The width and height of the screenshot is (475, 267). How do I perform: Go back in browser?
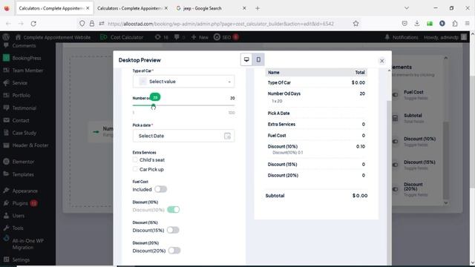pos(8,23)
